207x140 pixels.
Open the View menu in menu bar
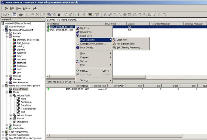point(18,8)
